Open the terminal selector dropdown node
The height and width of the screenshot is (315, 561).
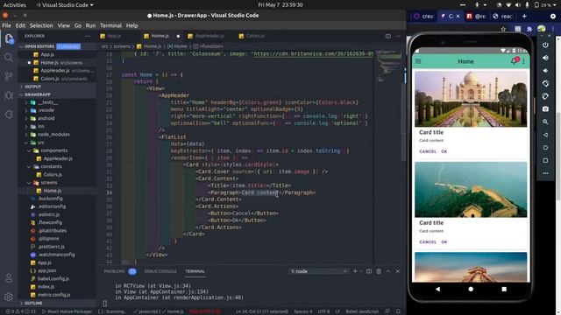click(x=318, y=271)
